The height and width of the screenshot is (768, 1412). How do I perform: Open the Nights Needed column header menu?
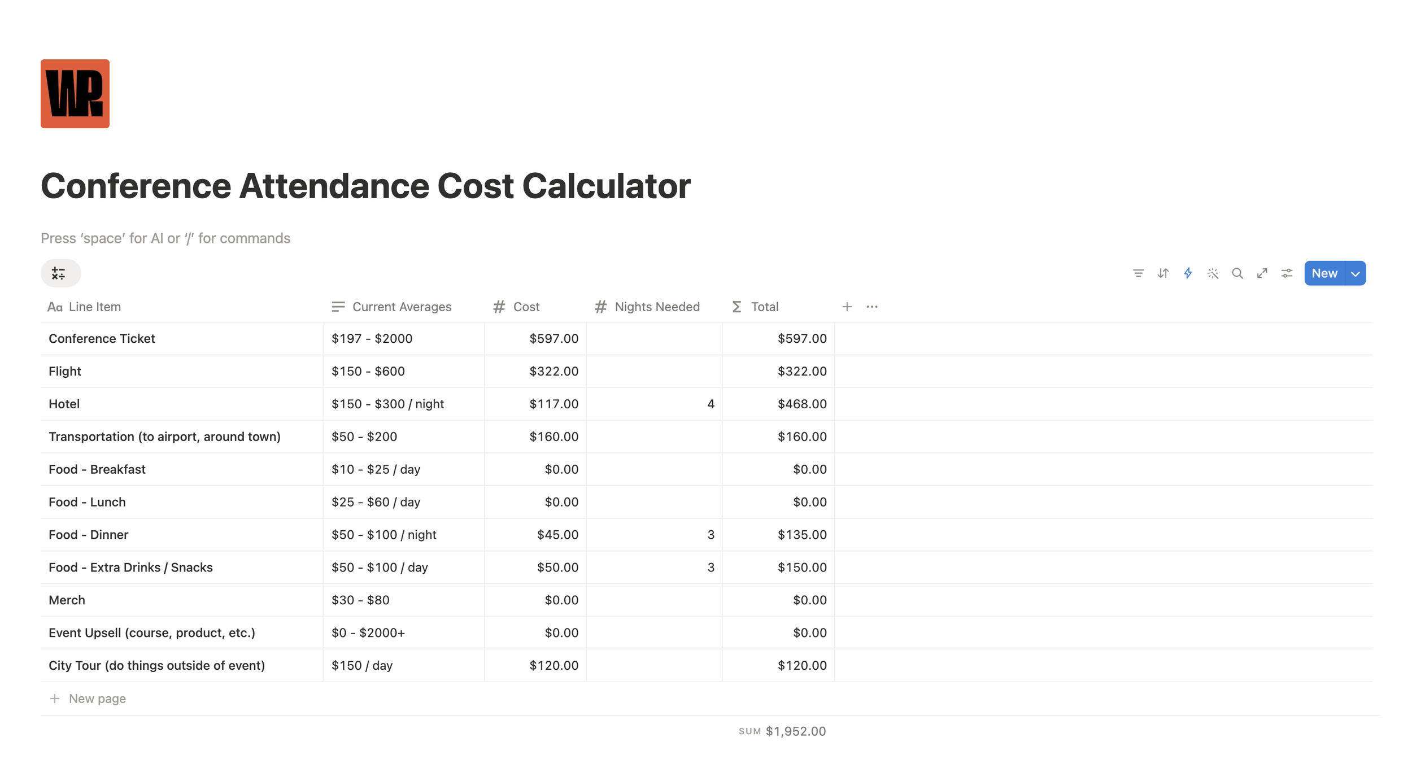pyautogui.click(x=656, y=307)
